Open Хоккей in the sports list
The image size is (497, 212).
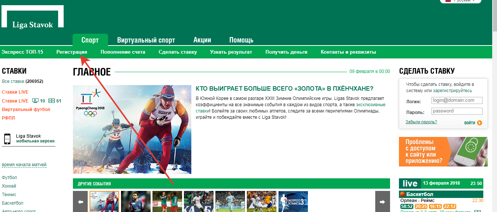pyautogui.click(x=9, y=186)
